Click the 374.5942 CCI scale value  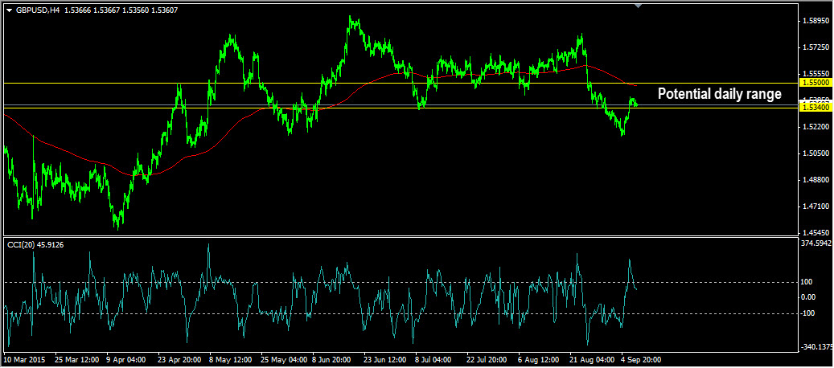[817, 243]
